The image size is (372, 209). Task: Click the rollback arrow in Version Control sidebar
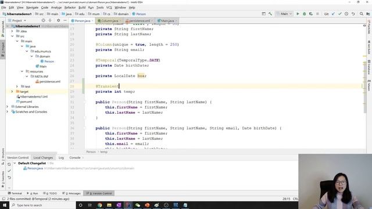click(9, 178)
